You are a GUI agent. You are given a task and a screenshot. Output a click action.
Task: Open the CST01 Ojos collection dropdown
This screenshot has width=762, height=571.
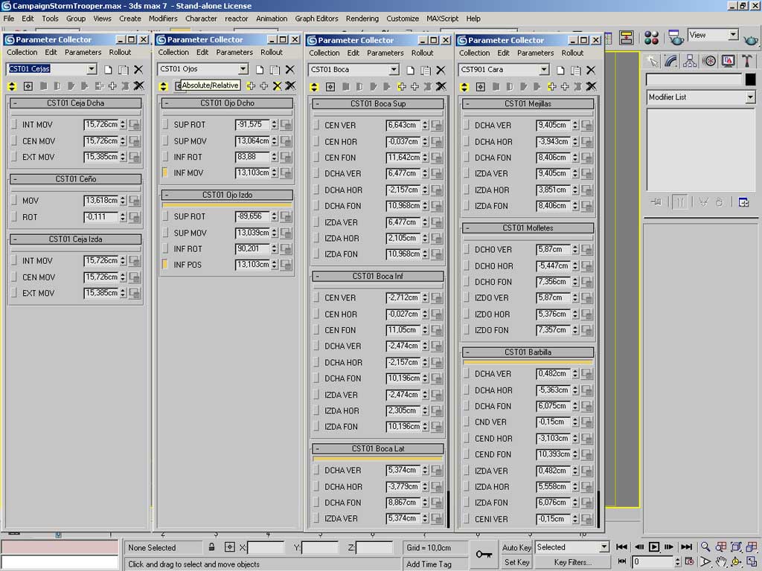pyautogui.click(x=243, y=69)
